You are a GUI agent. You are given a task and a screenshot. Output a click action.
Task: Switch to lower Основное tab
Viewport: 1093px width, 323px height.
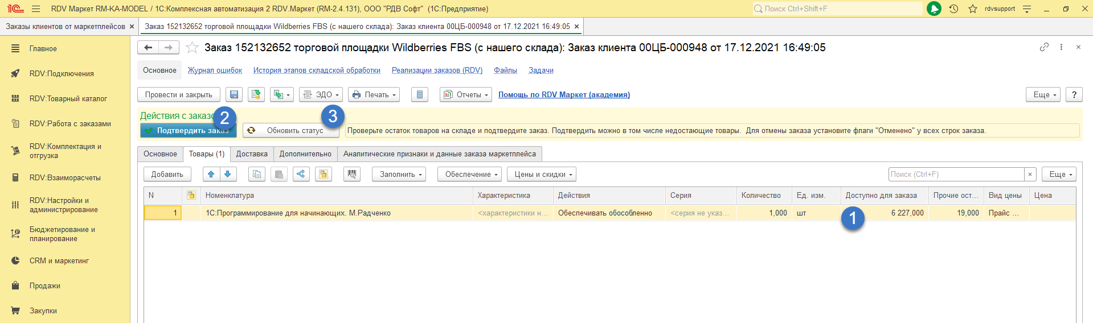coord(160,154)
